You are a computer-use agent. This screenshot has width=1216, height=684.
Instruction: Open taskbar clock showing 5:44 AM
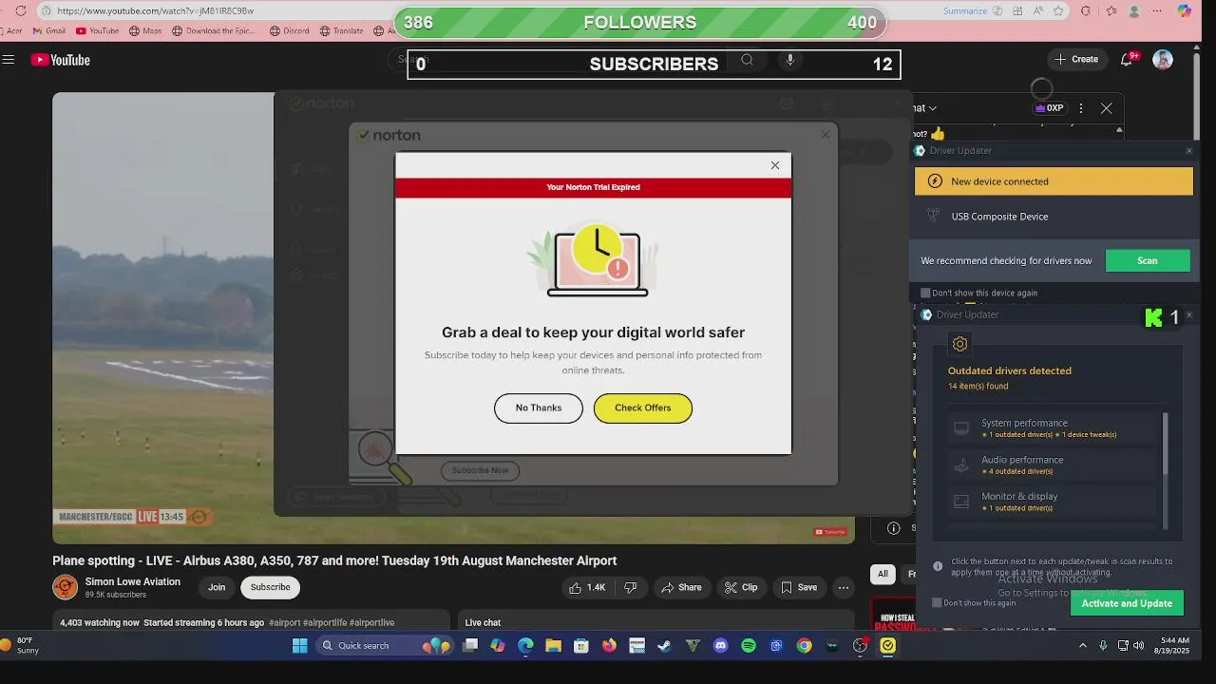[1171, 646]
